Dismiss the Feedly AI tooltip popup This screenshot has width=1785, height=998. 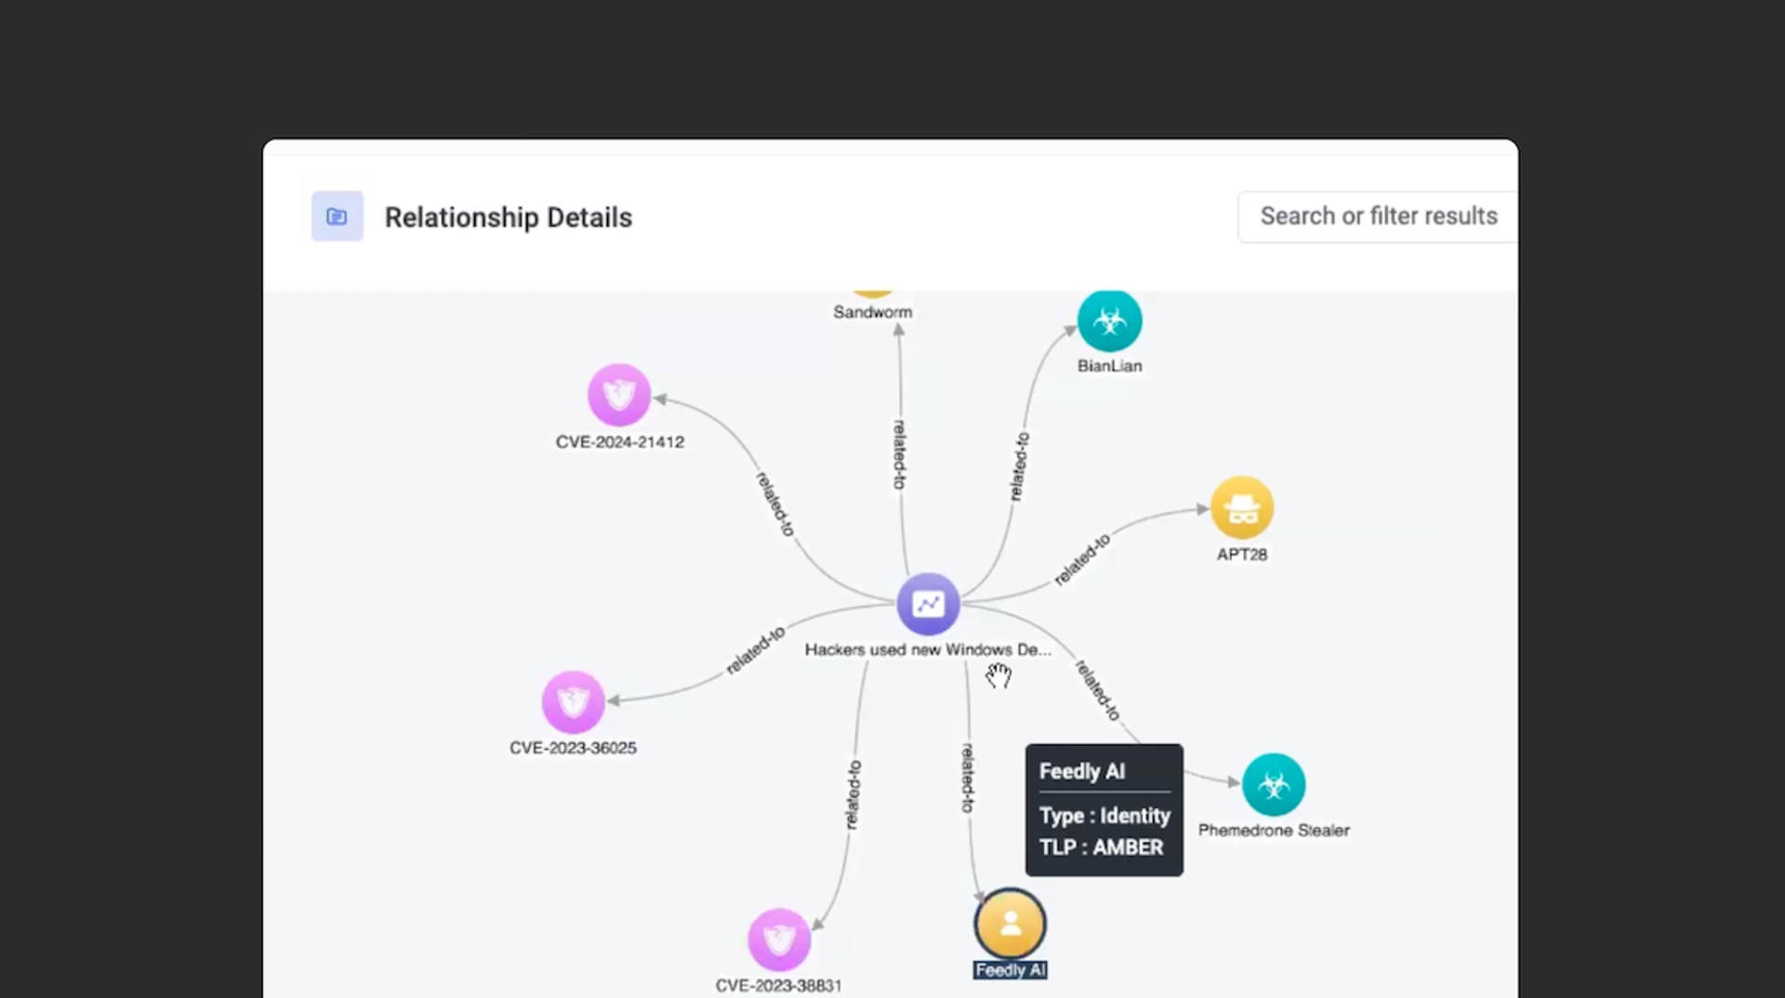click(1104, 808)
